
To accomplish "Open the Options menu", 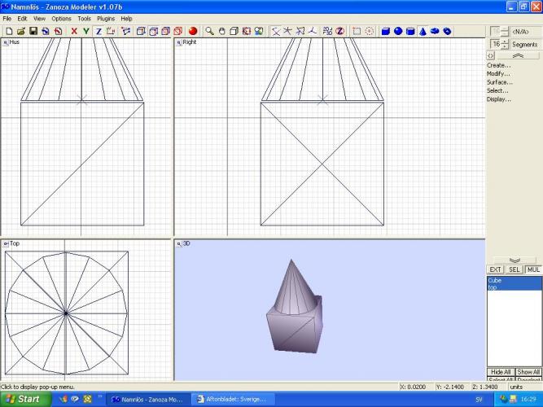I will pyautogui.click(x=61, y=18).
